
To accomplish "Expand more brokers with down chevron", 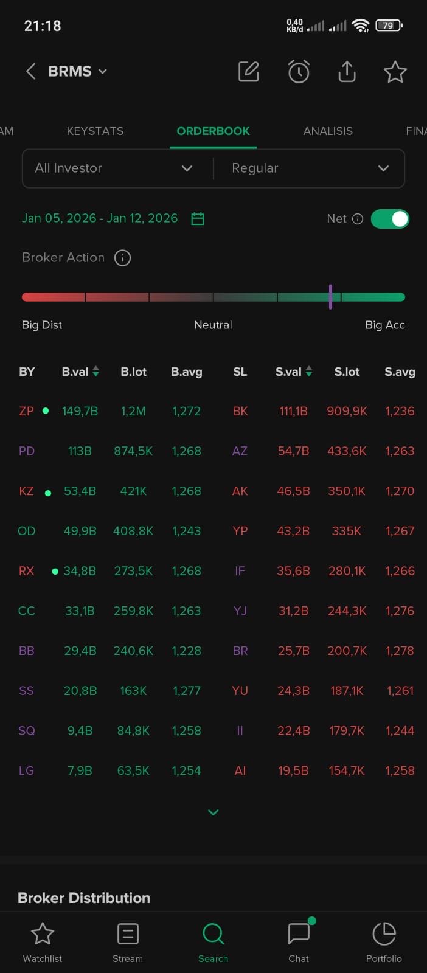I will tap(213, 812).
